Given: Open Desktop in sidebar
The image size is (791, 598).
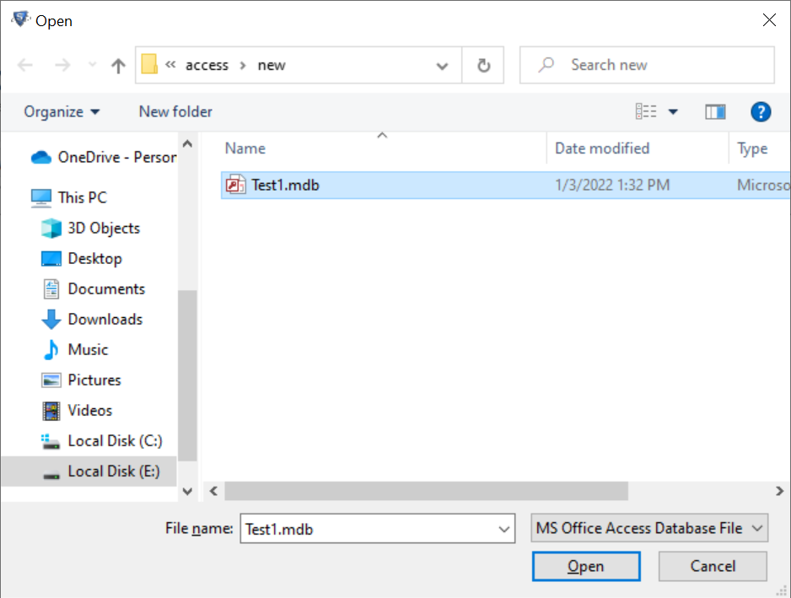Looking at the screenshot, I should pos(81,258).
